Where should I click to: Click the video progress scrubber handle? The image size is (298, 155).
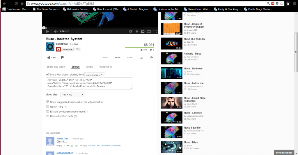tap(44, 28)
